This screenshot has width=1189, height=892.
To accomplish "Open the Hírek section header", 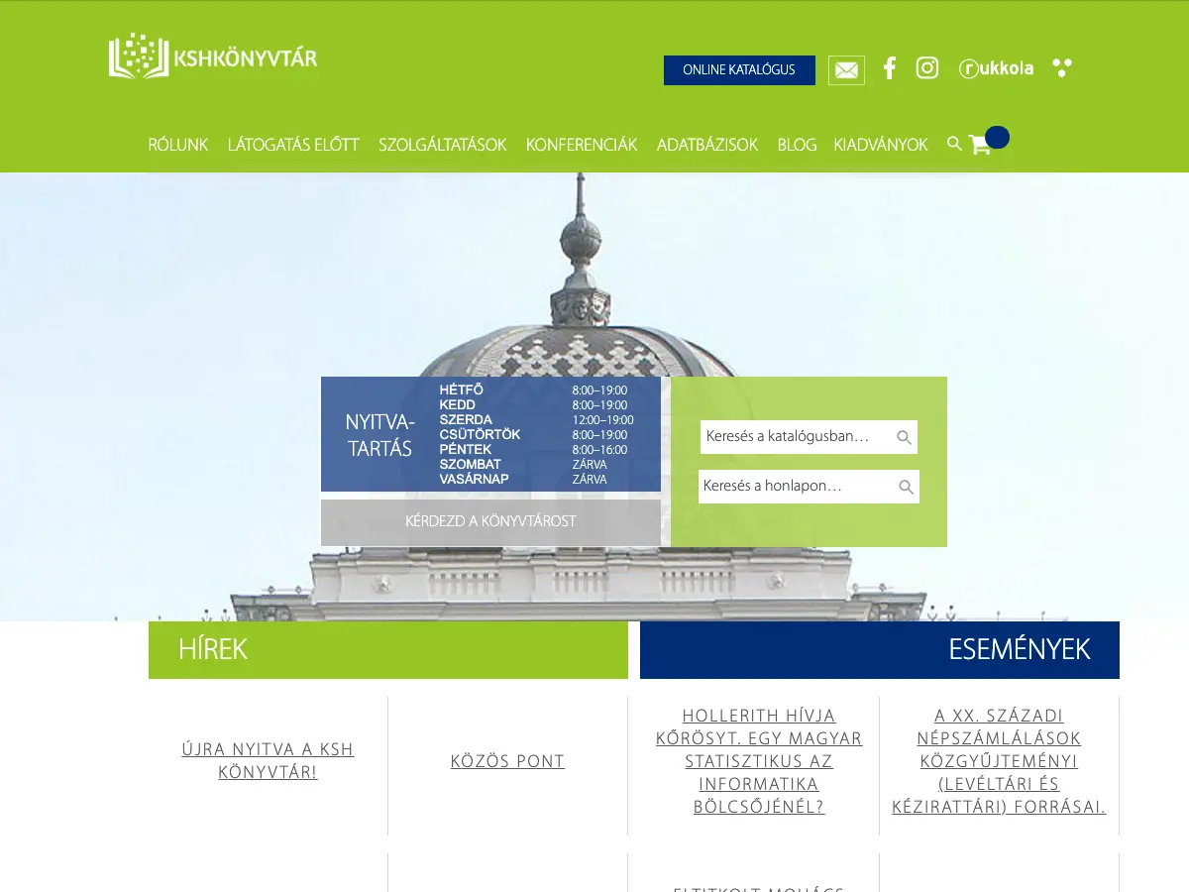I will click(x=388, y=650).
